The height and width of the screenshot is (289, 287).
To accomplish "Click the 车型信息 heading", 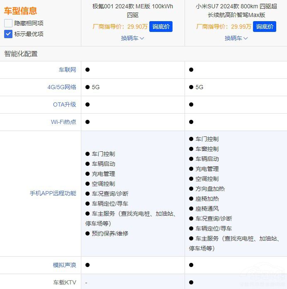I will click(x=20, y=11).
